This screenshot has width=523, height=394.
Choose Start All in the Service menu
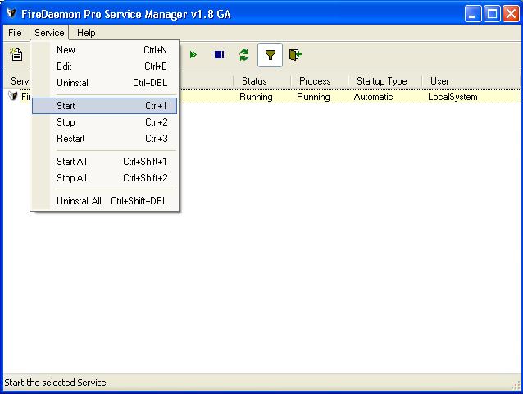[x=104, y=162]
